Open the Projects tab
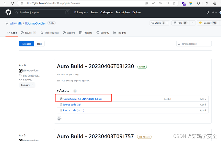The height and width of the screenshot is (141, 221). [86, 33]
